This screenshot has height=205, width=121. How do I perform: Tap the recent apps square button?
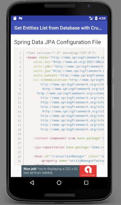(86, 183)
